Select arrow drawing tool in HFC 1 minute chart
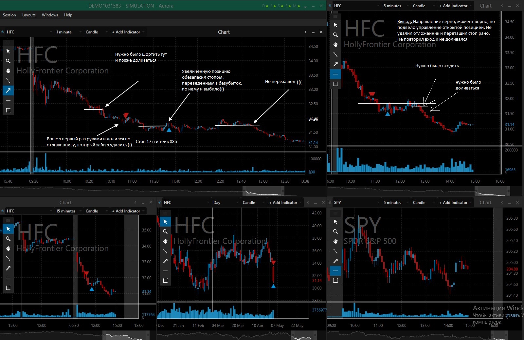The height and width of the screenshot is (340, 524). 8,90
